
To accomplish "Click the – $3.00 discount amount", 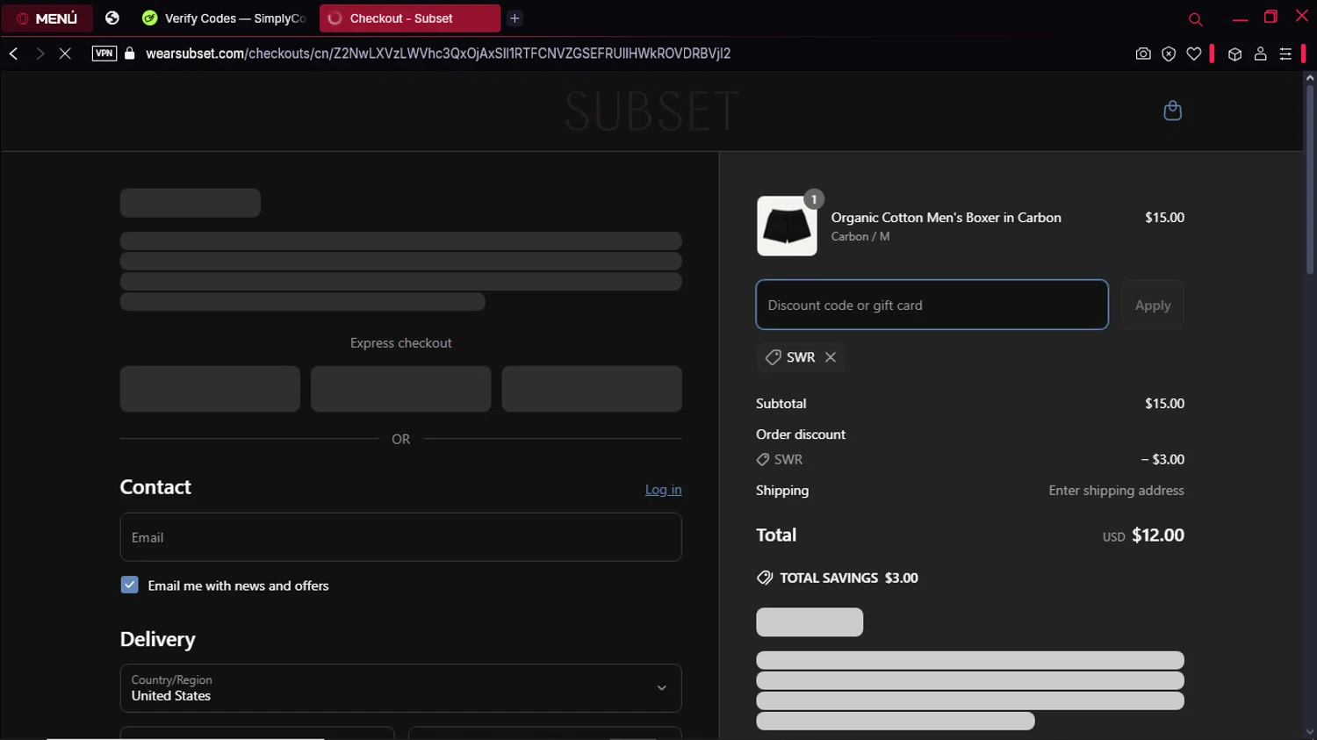I will tap(1162, 459).
